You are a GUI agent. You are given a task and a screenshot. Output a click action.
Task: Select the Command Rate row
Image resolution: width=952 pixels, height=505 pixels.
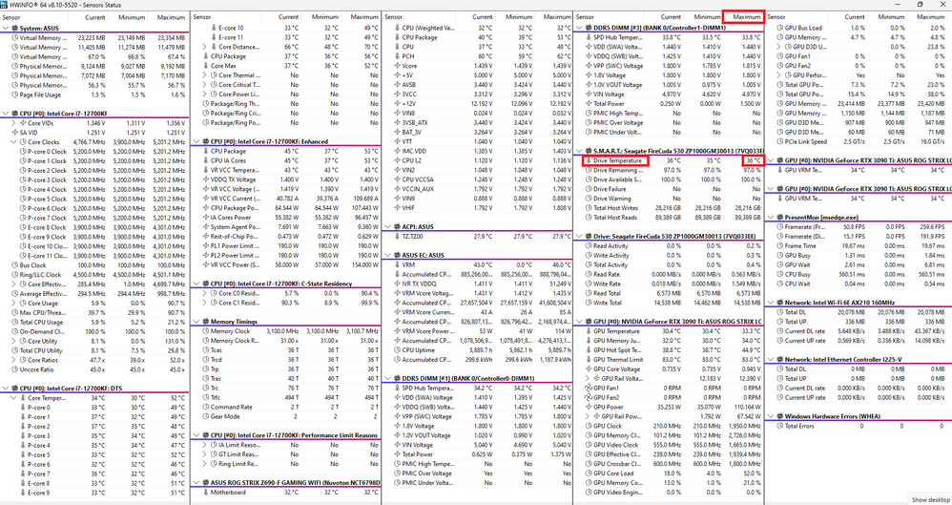tap(286, 408)
